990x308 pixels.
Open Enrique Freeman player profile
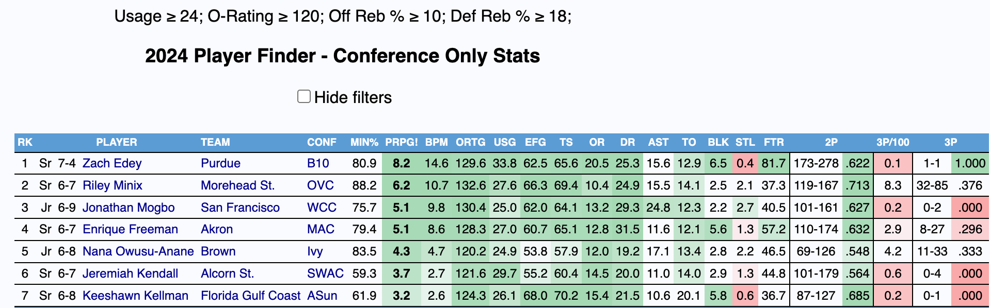click(x=130, y=229)
